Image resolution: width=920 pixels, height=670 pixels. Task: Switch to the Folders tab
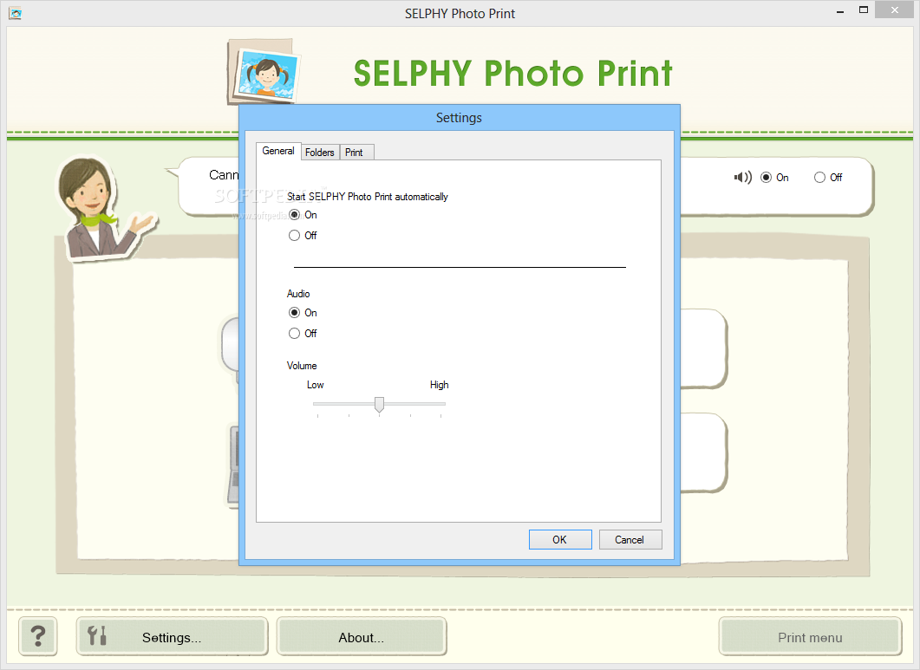click(x=320, y=152)
